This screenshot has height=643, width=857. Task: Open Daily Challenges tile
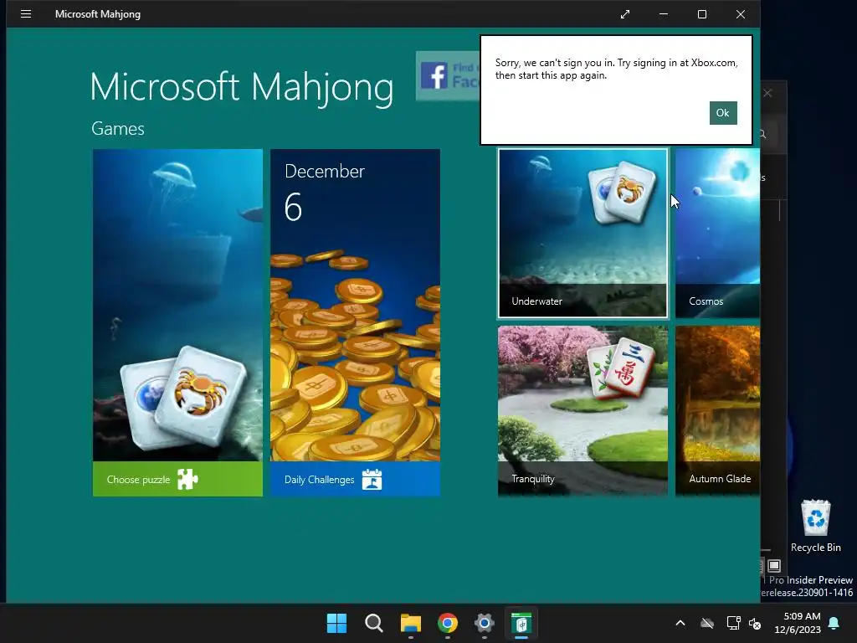pos(355,322)
